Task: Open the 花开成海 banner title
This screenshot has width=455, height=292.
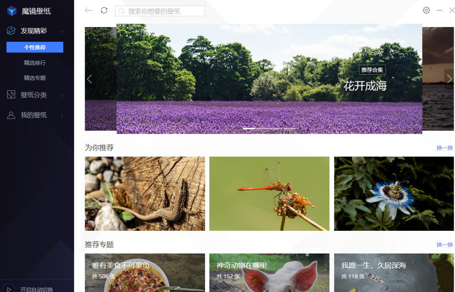Action: point(365,86)
